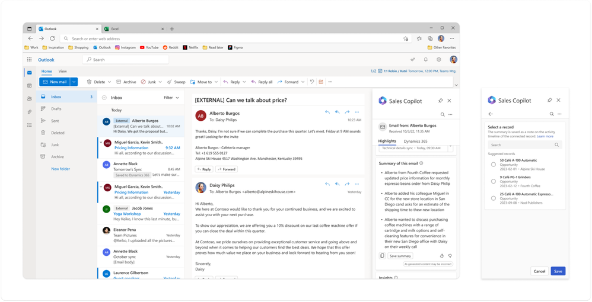The image size is (592, 302).
Task: Go back in standalone Sales Copilot panel
Action: click(x=491, y=114)
